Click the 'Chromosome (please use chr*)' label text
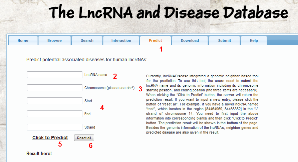298x162 pixels. click(109, 88)
